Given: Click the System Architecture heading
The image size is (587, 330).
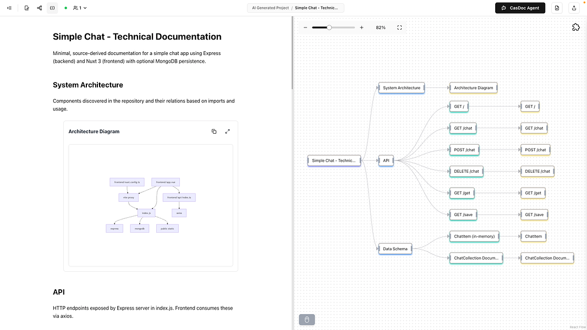Looking at the screenshot, I should pyautogui.click(x=88, y=85).
